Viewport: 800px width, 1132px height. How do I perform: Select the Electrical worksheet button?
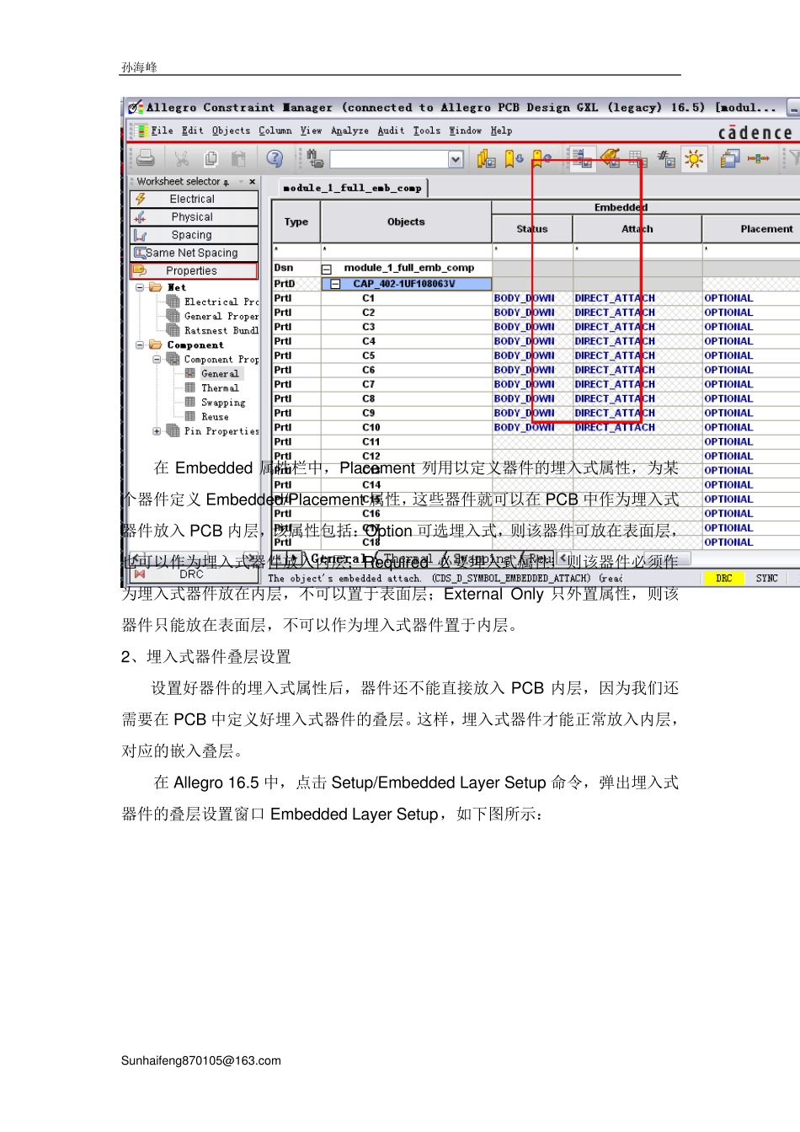[194, 199]
